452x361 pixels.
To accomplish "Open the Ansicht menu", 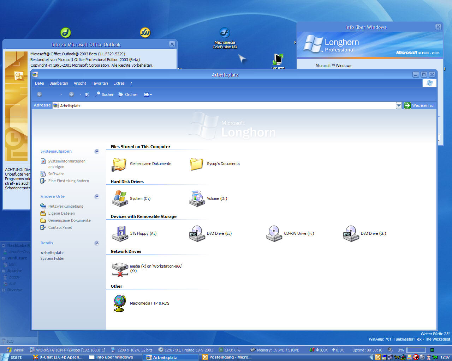I will click(80, 84).
